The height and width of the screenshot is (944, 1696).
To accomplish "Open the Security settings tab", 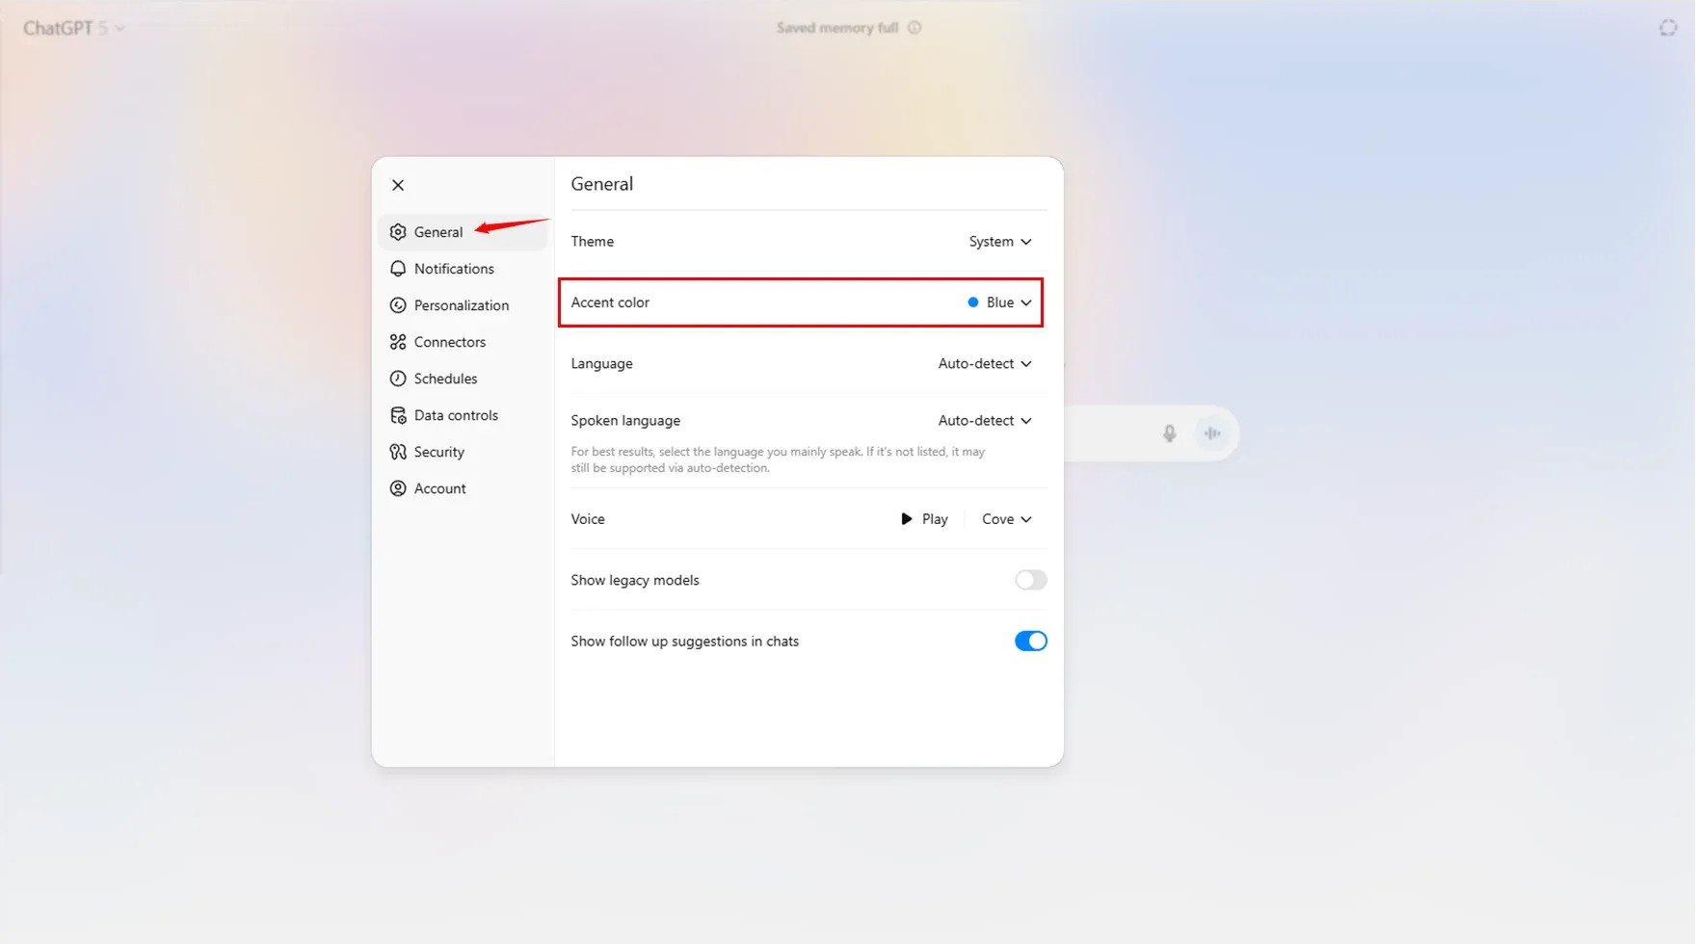I will click(464, 452).
